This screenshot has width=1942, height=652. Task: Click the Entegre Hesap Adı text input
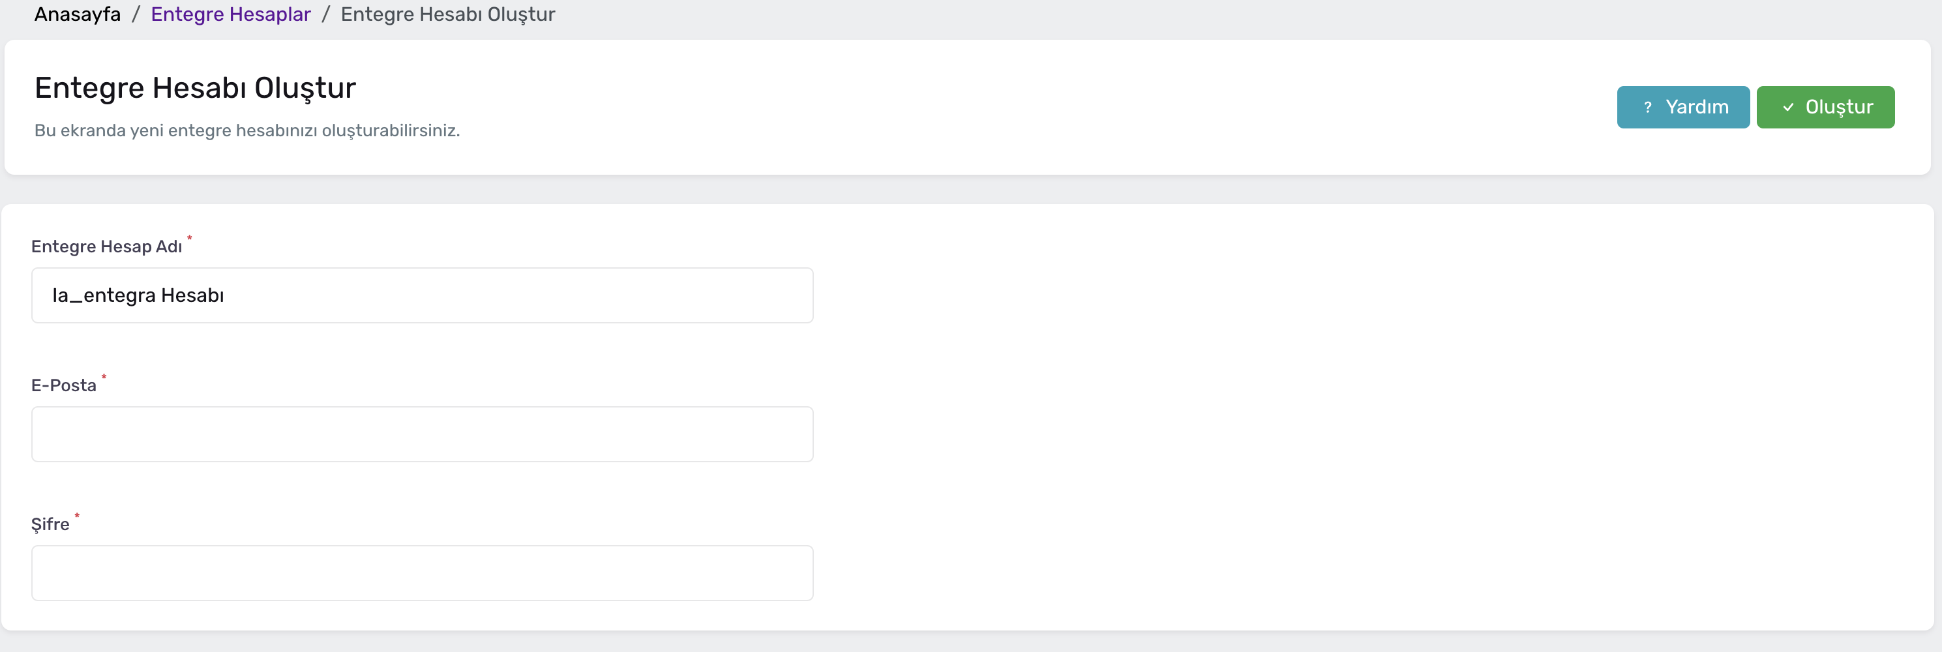click(x=422, y=295)
